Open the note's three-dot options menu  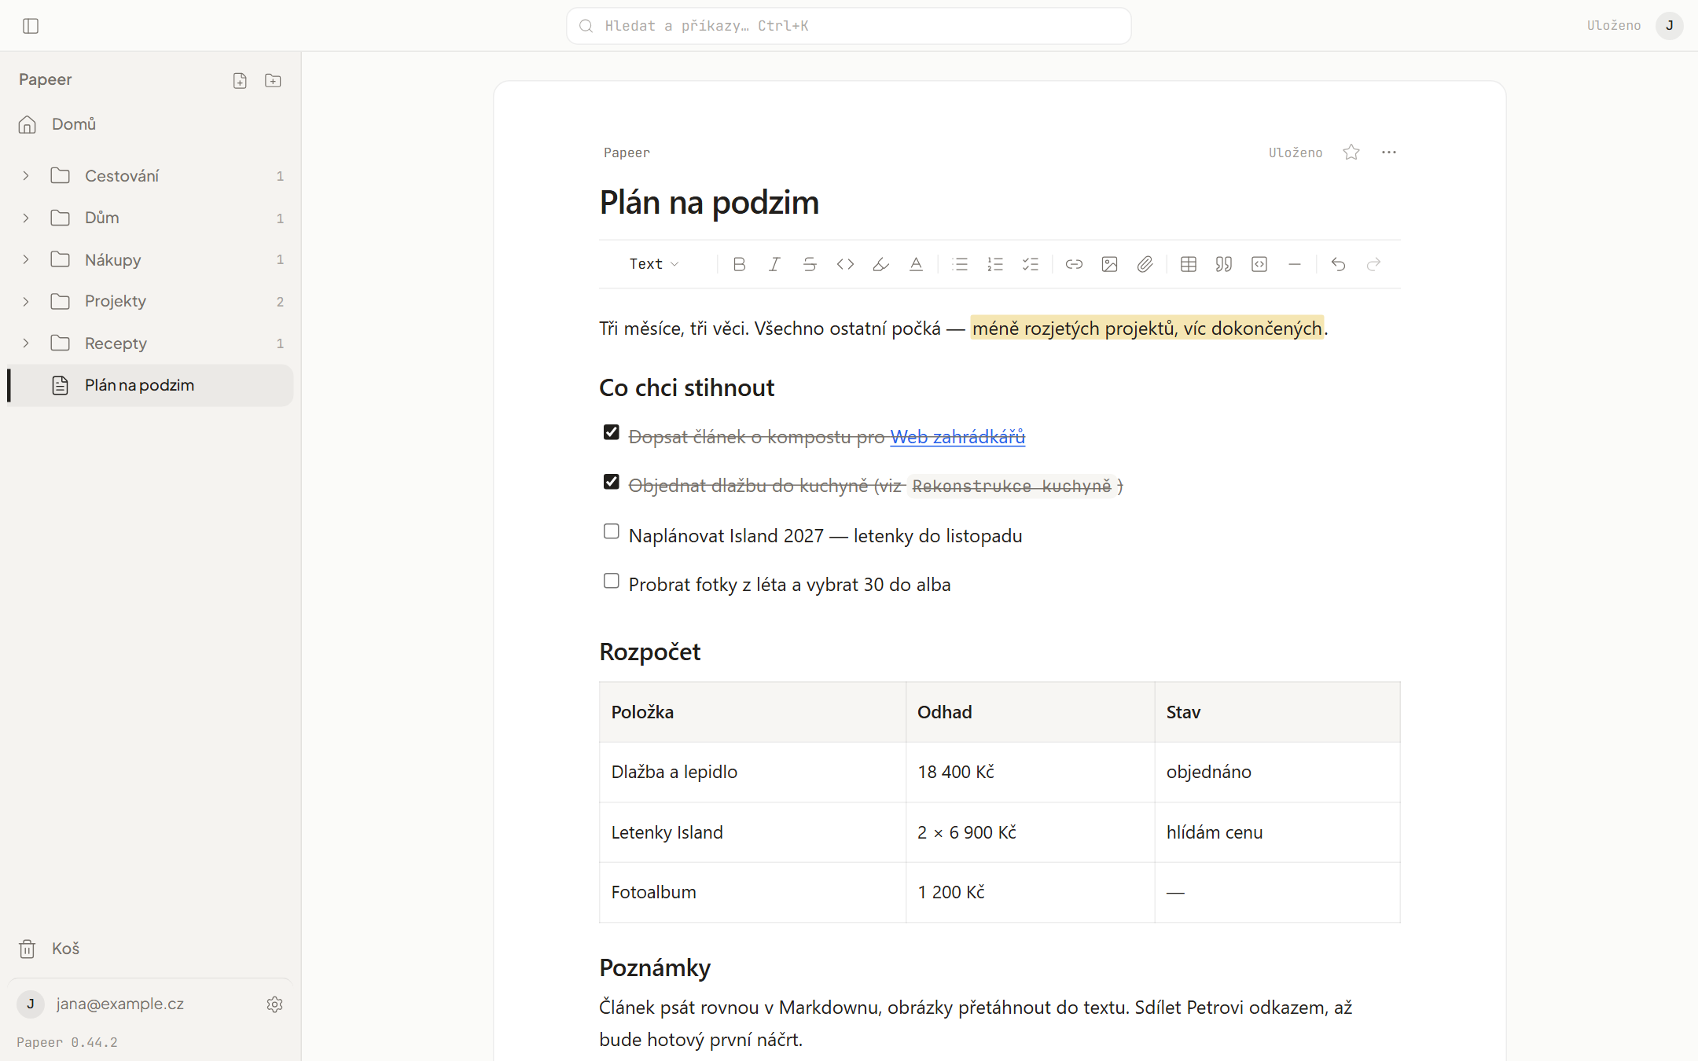click(1389, 152)
